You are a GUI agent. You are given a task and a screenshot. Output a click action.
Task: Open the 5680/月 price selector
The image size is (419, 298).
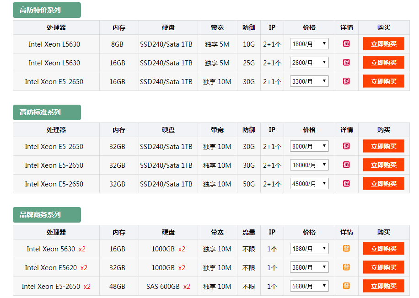pyautogui.click(x=309, y=287)
